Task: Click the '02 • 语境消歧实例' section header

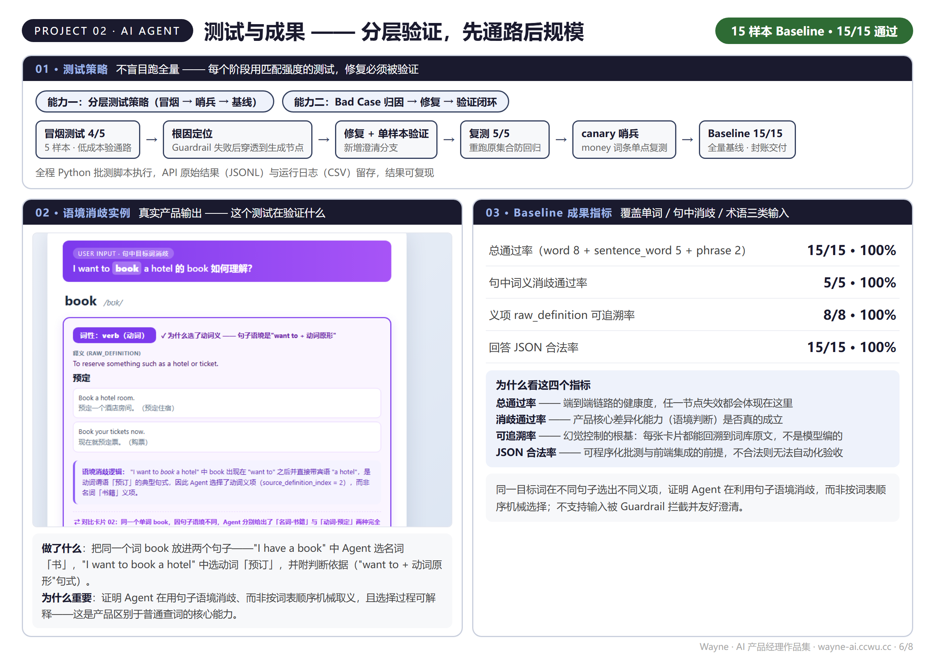Action: pyautogui.click(x=242, y=213)
